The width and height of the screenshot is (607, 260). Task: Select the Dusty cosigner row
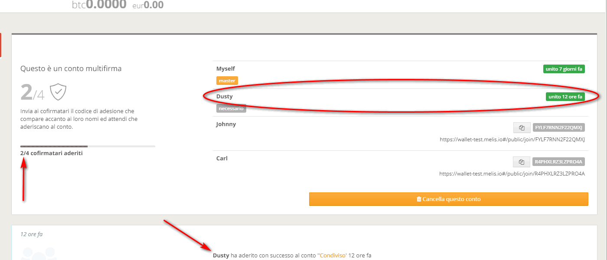pos(401,102)
